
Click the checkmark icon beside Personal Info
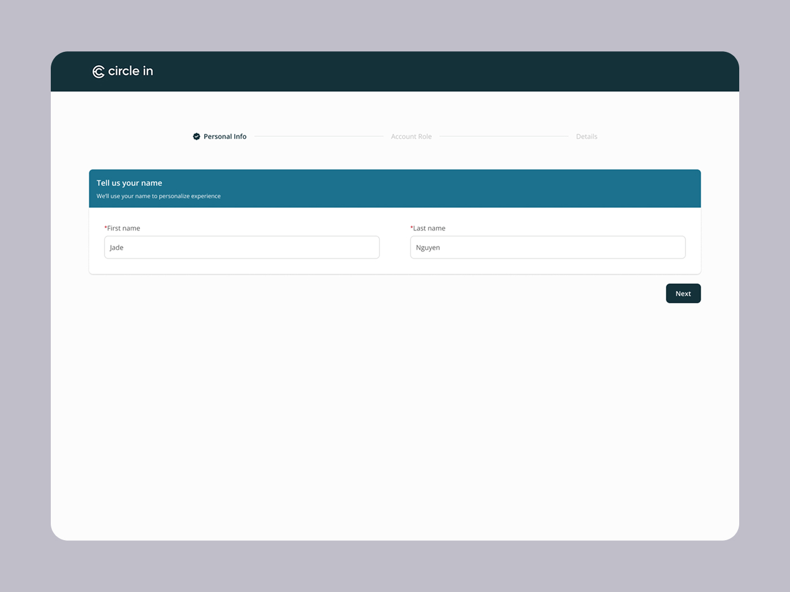pyautogui.click(x=196, y=136)
